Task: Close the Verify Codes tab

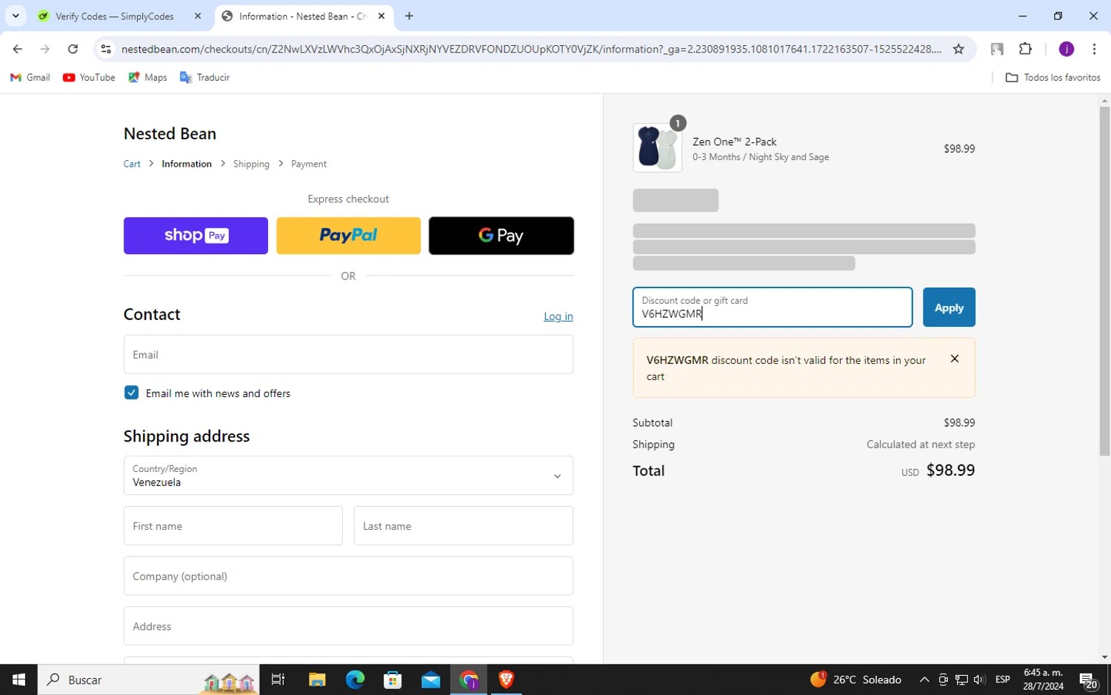Action: [198, 16]
